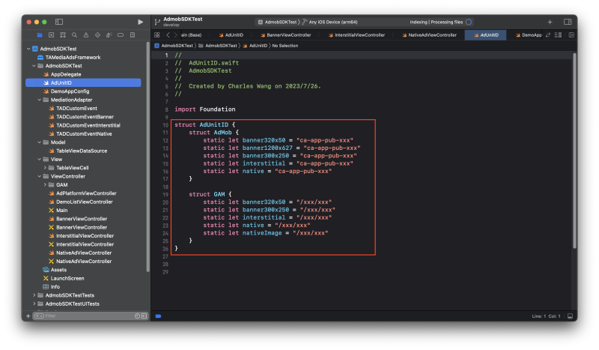Click the related items grid icon
Screen dimensions: 599x350
point(157,34)
